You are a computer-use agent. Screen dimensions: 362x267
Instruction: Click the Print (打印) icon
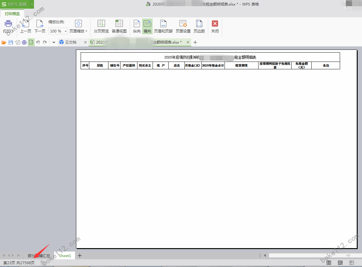tap(8, 24)
